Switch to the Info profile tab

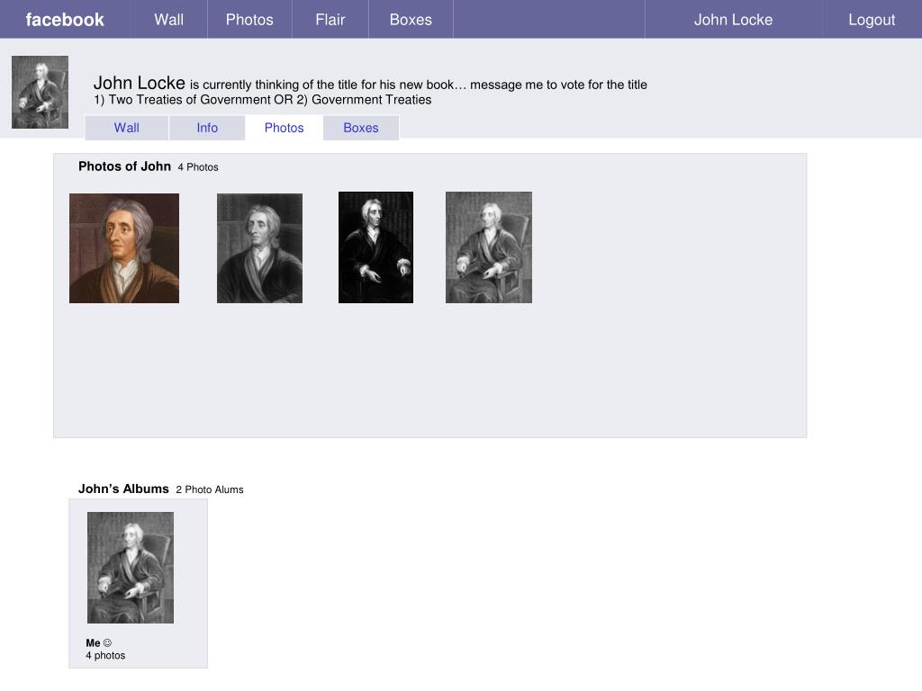click(207, 128)
